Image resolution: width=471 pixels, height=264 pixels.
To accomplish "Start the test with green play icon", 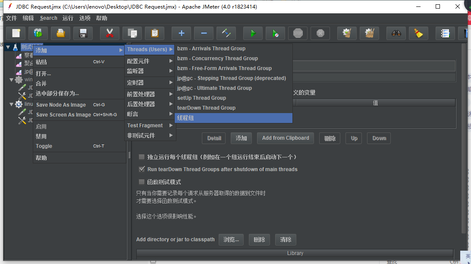I will 253,33.
